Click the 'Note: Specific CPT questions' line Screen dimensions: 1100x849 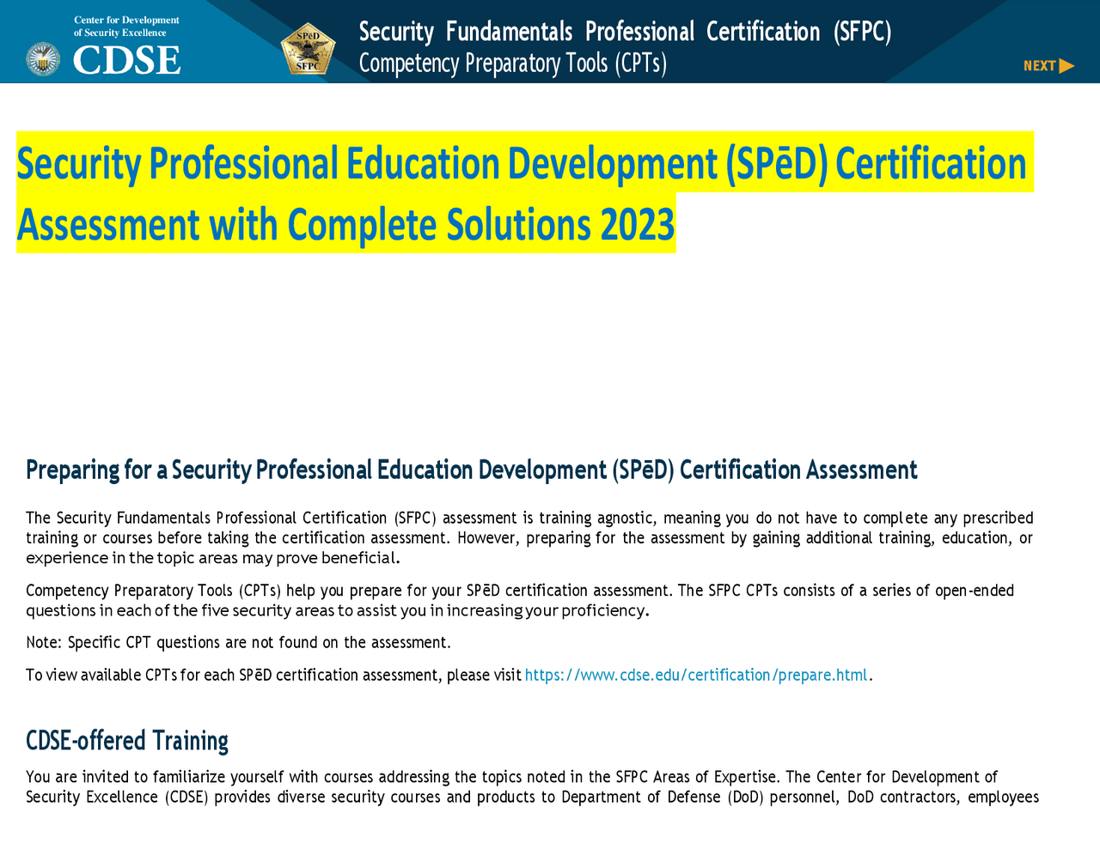coord(238,642)
